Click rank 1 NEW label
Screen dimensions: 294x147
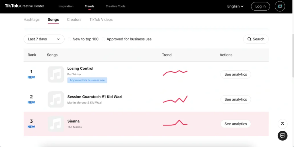coord(31,77)
